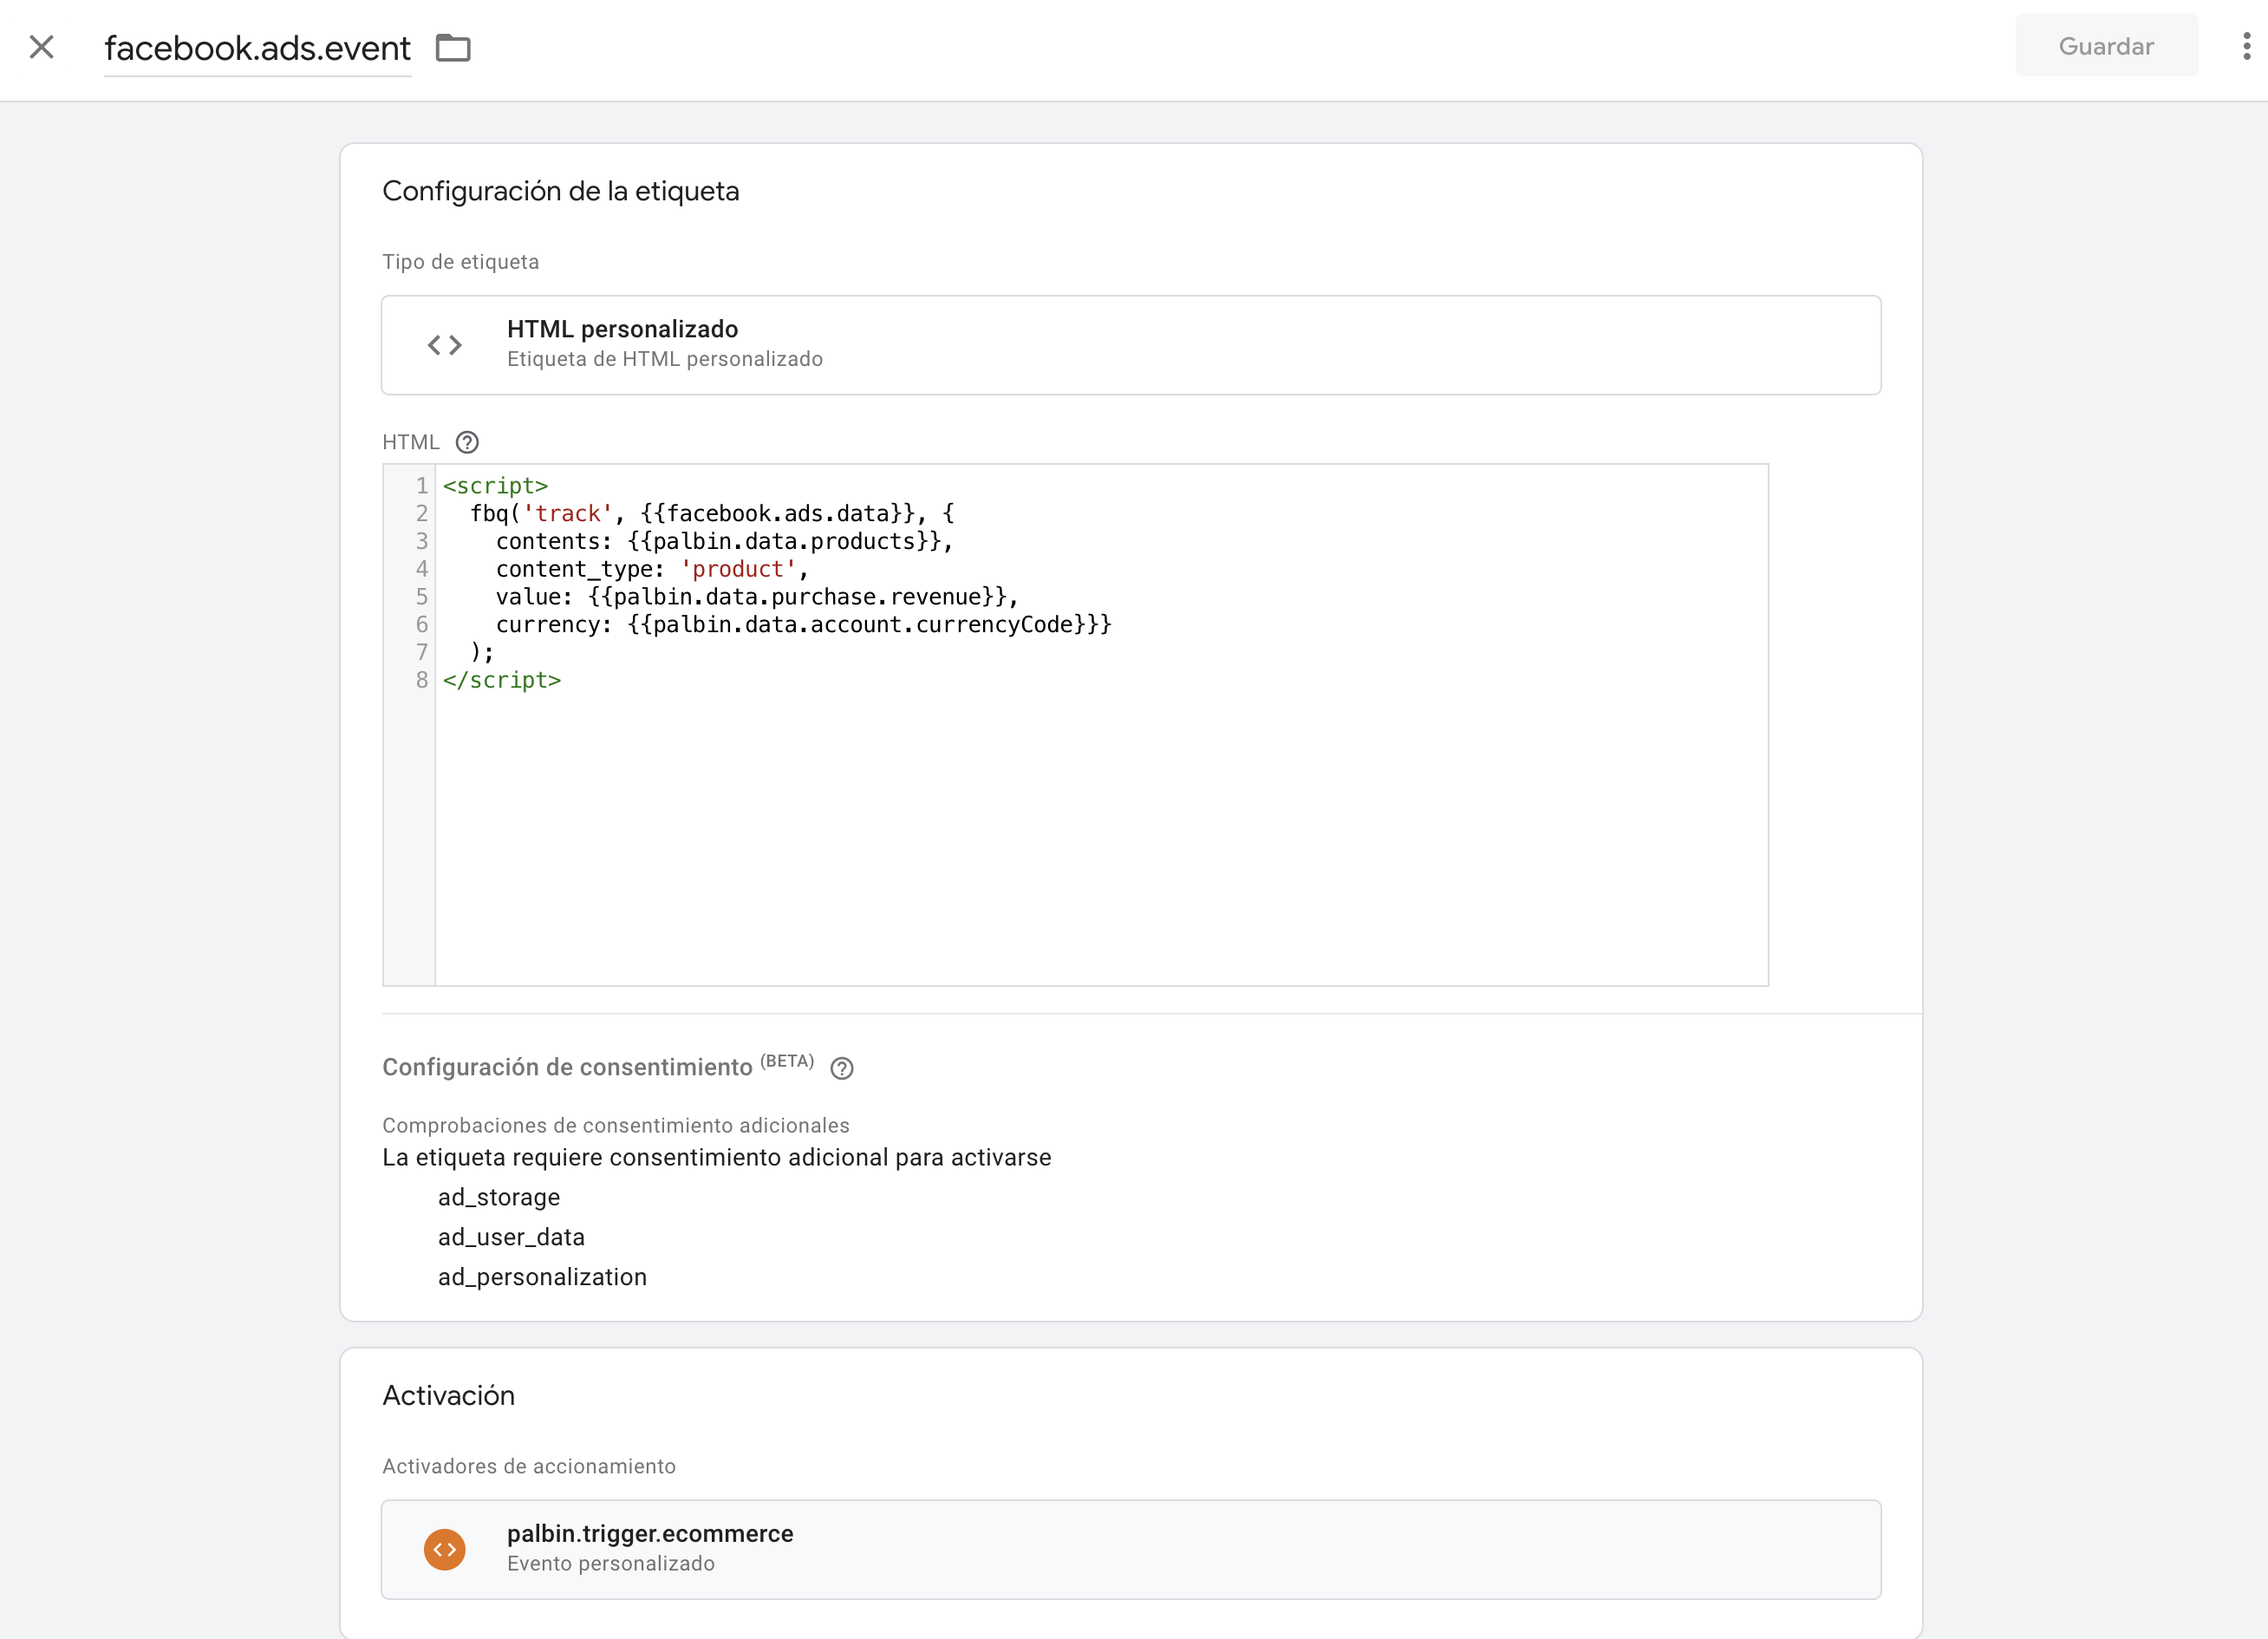
Task: Click the Activación section heading
Action: (x=449, y=1395)
